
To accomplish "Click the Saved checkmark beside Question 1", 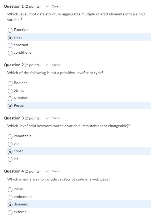I will pyautogui.click(x=47, y=6).
